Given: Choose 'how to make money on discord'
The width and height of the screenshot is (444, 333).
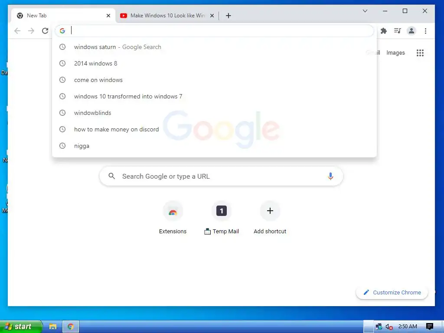Looking at the screenshot, I should pyautogui.click(x=214, y=129).
